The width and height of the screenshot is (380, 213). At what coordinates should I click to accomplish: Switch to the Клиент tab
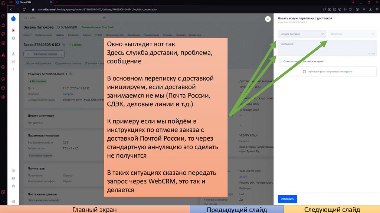pos(27,35)
